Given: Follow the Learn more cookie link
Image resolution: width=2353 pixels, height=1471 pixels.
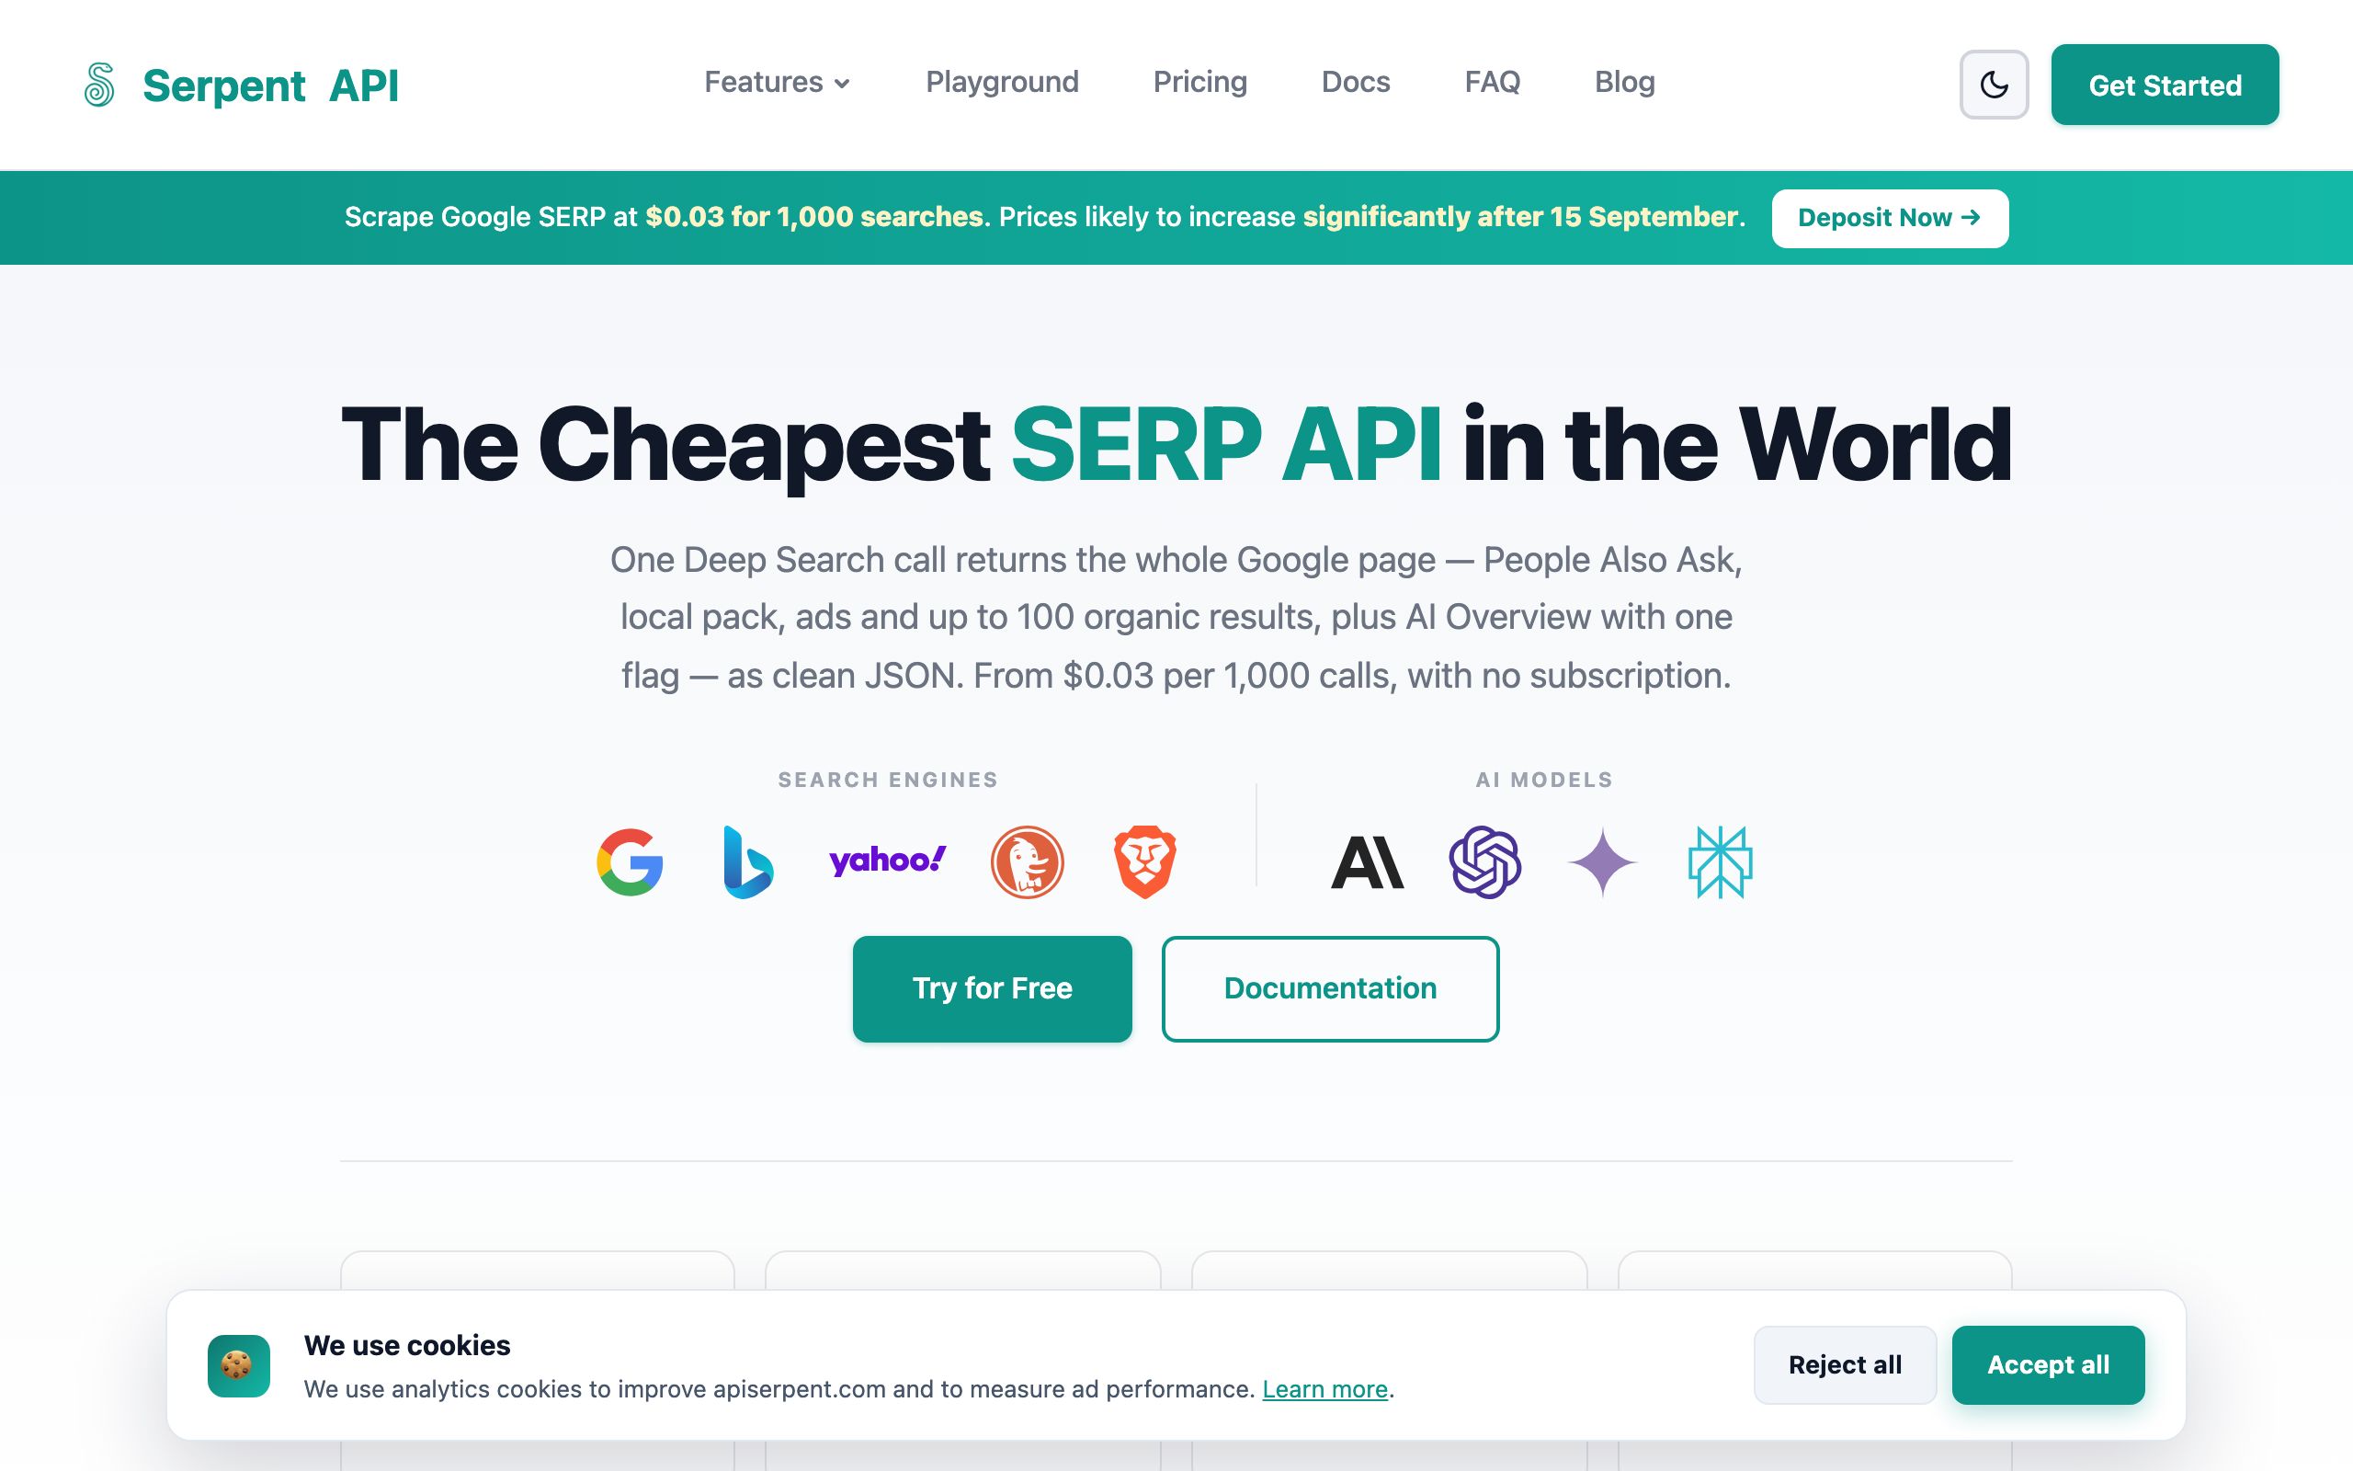Looking at the screenshot, I should (x=1324, y=1389).
